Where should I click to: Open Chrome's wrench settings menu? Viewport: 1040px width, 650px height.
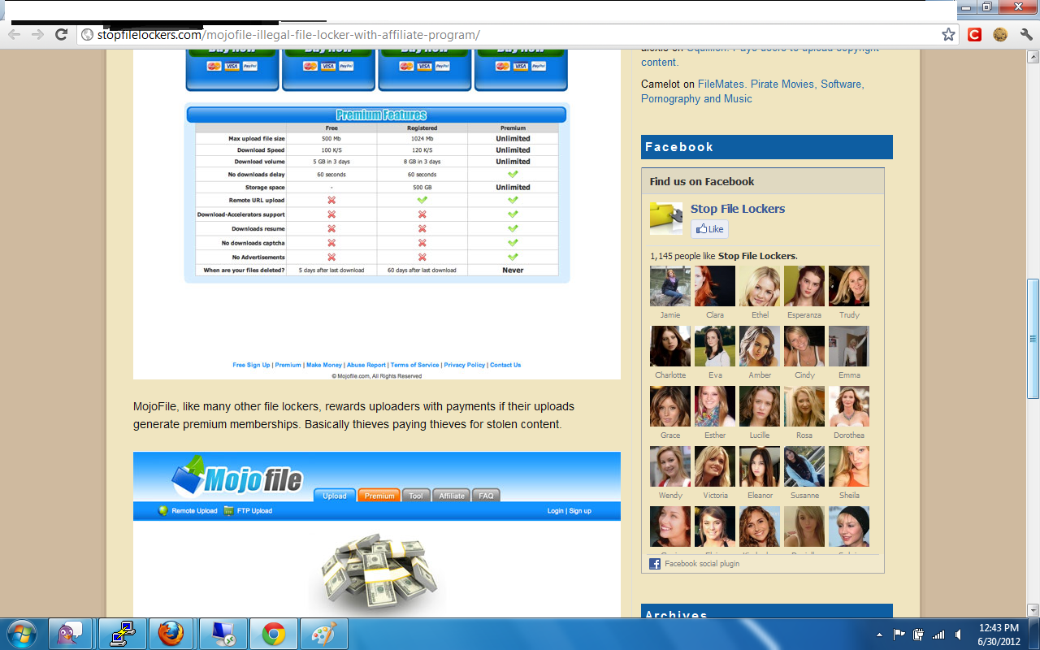tap(1026, 34)
